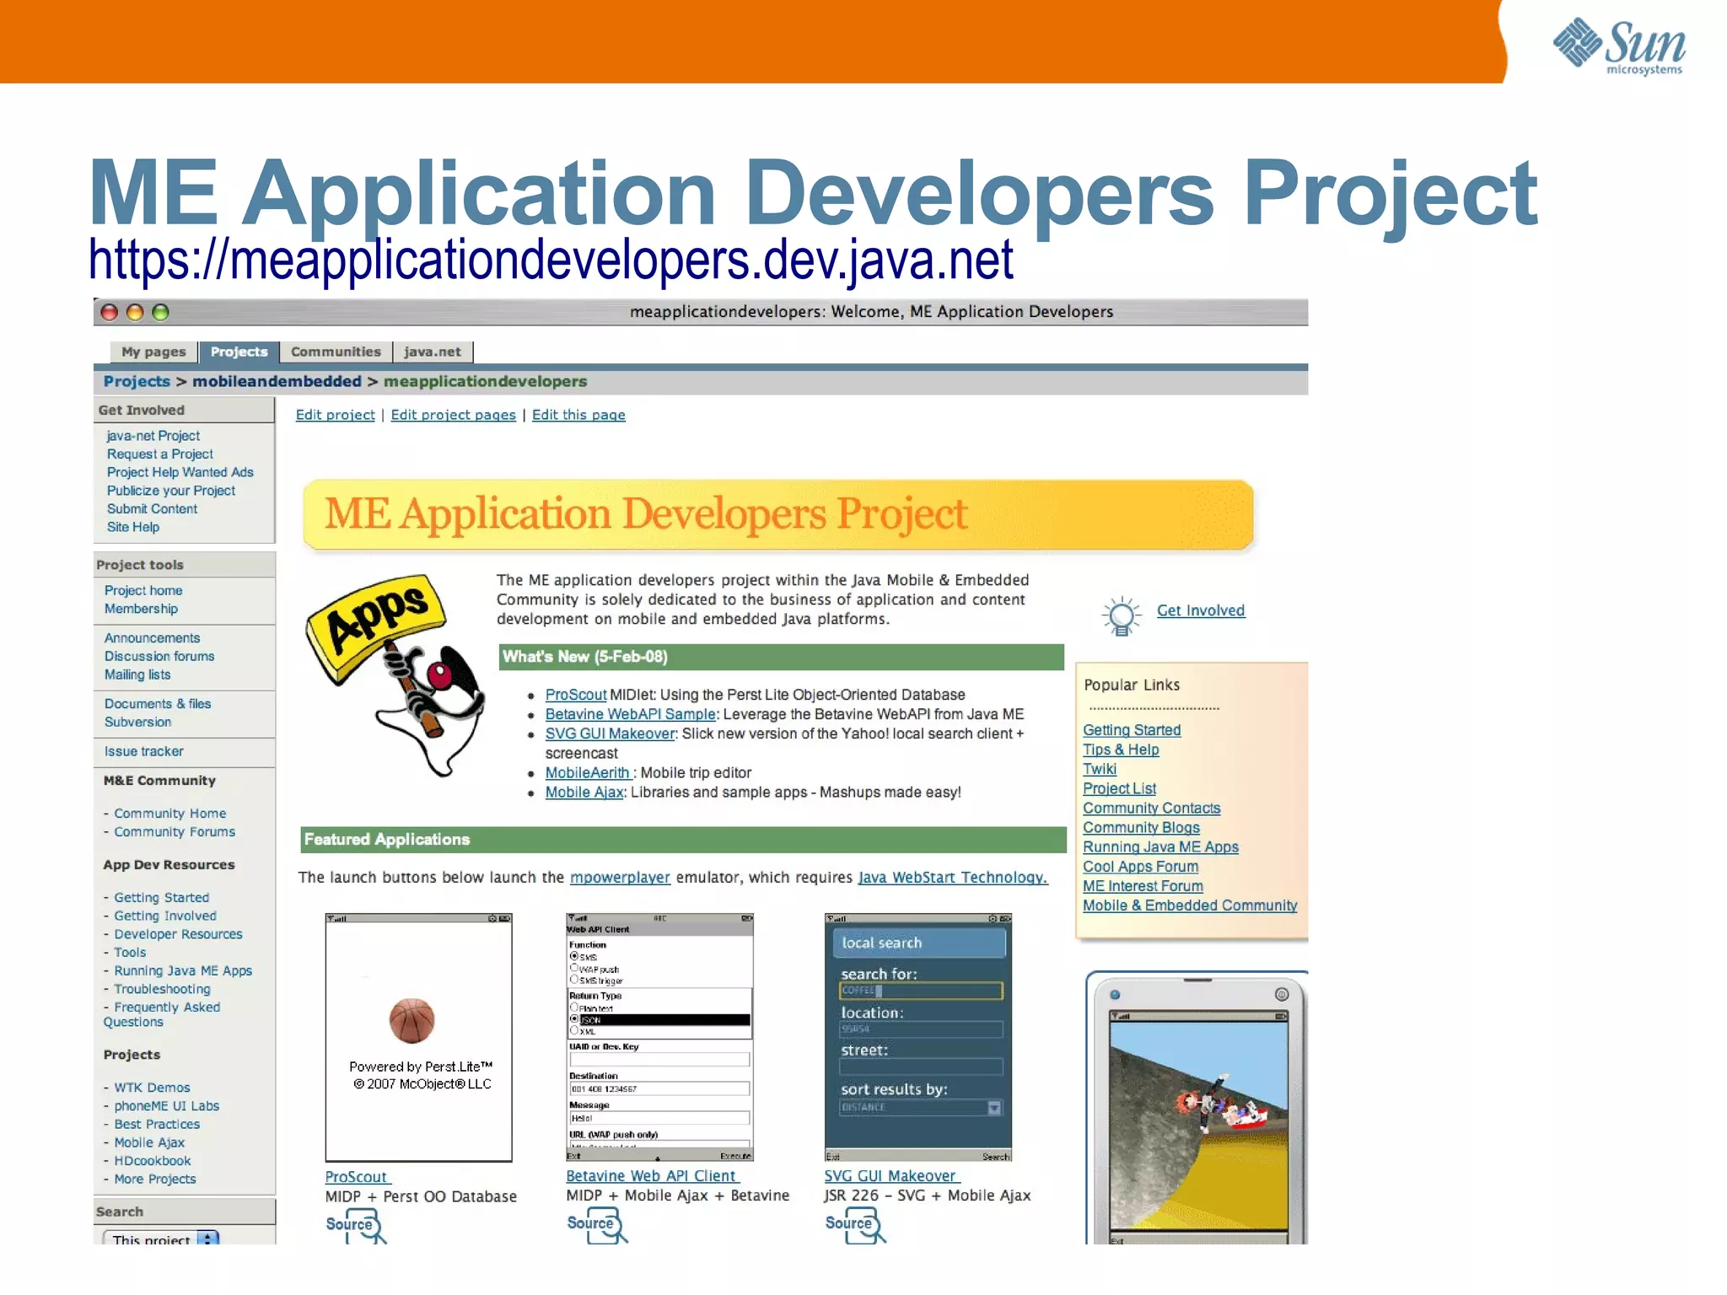This screenshot has width=1727, height=1295.
Task: Open WTK Demos project link
Action: 152,1088
